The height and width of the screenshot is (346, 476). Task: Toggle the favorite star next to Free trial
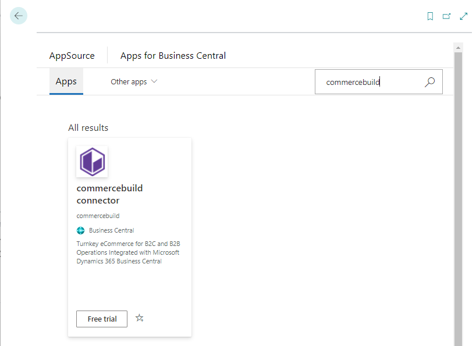click(139, 318)
